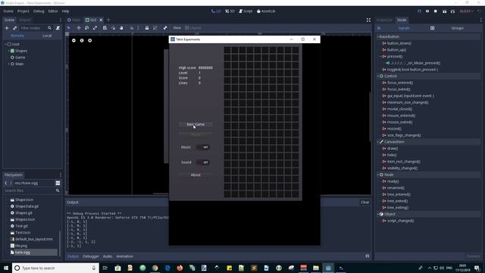This screenshot has width=485, height=273.
Task: Collapse the Object signals section
Action: click(x=377, y=214)
